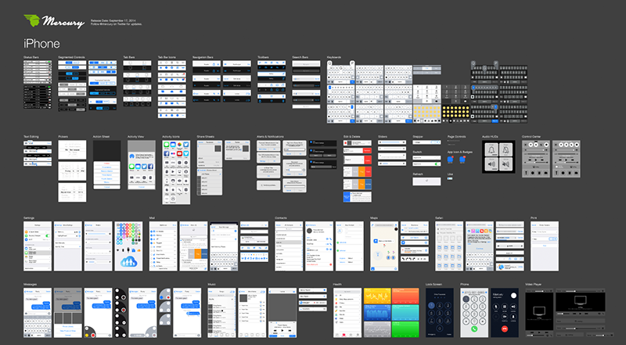
Task: Select the Mail icon in Activity Icons panel
Action: click(173, 145)
